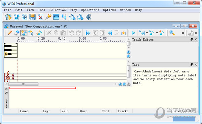
Task: Click the undo arrow icon
Action: click(x=71, y=33)
